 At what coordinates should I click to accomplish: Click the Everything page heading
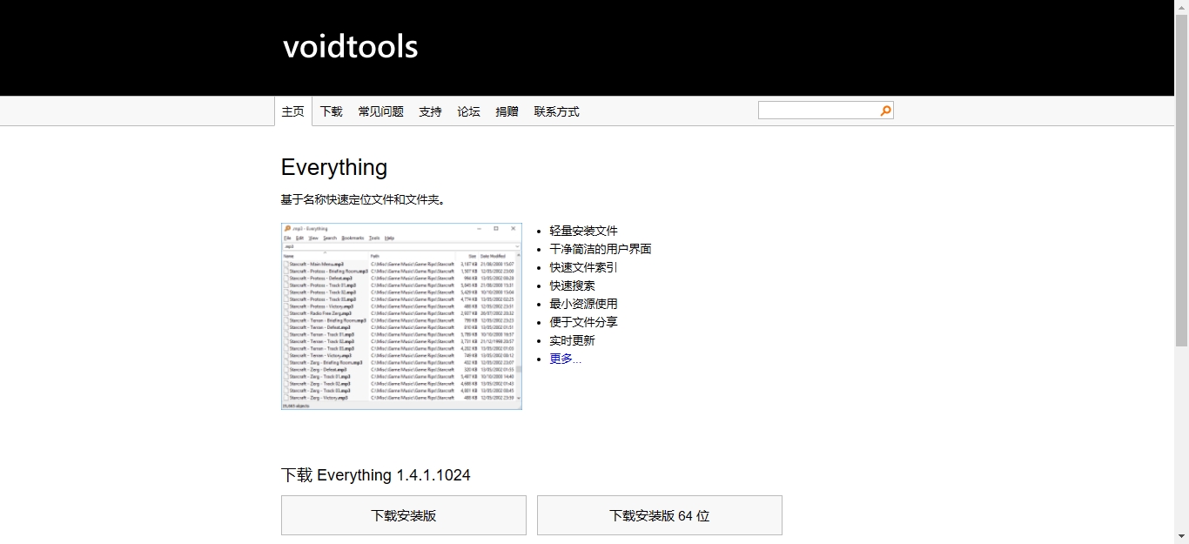tap(334, 167)
